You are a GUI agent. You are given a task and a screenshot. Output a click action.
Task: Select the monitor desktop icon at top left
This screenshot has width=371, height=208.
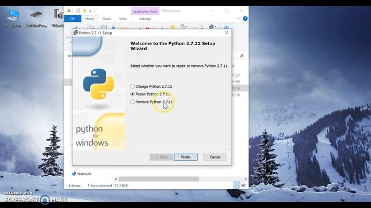tap(13, 18)
